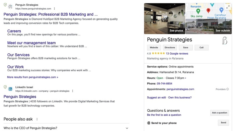Viewport: 233px width, 131px height.
Task: Open three-dot menu next to penguinstrategies.com URL
Action: pos(54,9)
